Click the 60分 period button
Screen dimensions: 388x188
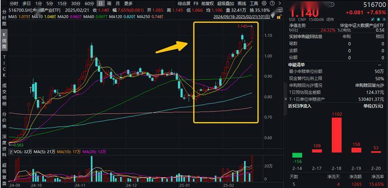click(x=89, y=3)
